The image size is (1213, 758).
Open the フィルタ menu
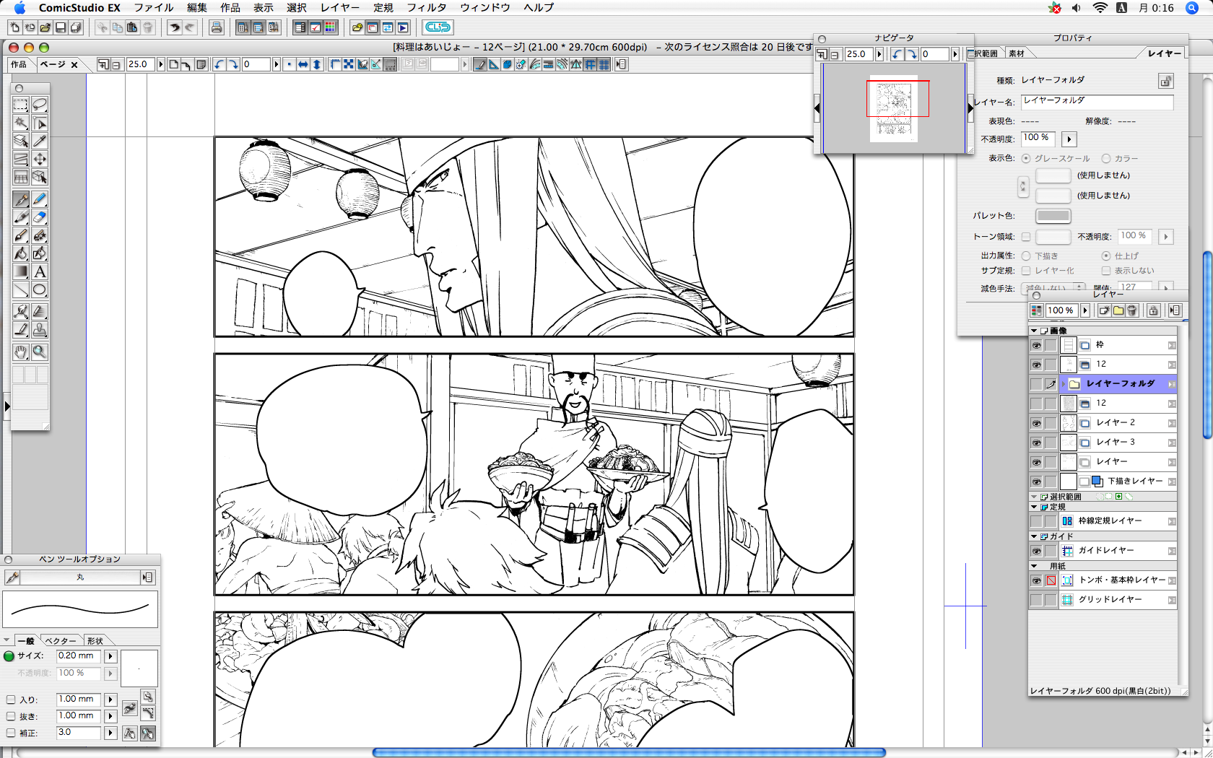(427, 8)
